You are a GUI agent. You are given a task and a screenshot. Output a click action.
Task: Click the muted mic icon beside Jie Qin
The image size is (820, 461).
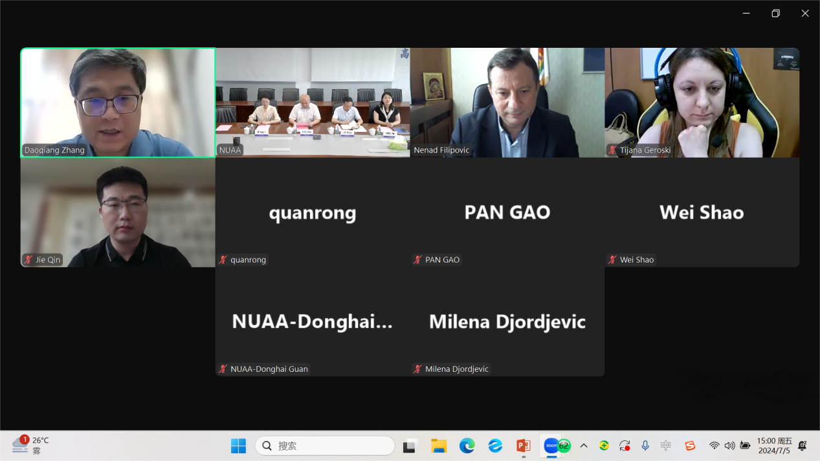click(x=28, y=260)
